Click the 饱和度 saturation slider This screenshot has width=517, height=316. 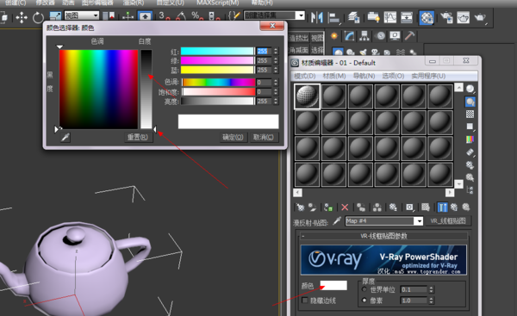[218, 91]
